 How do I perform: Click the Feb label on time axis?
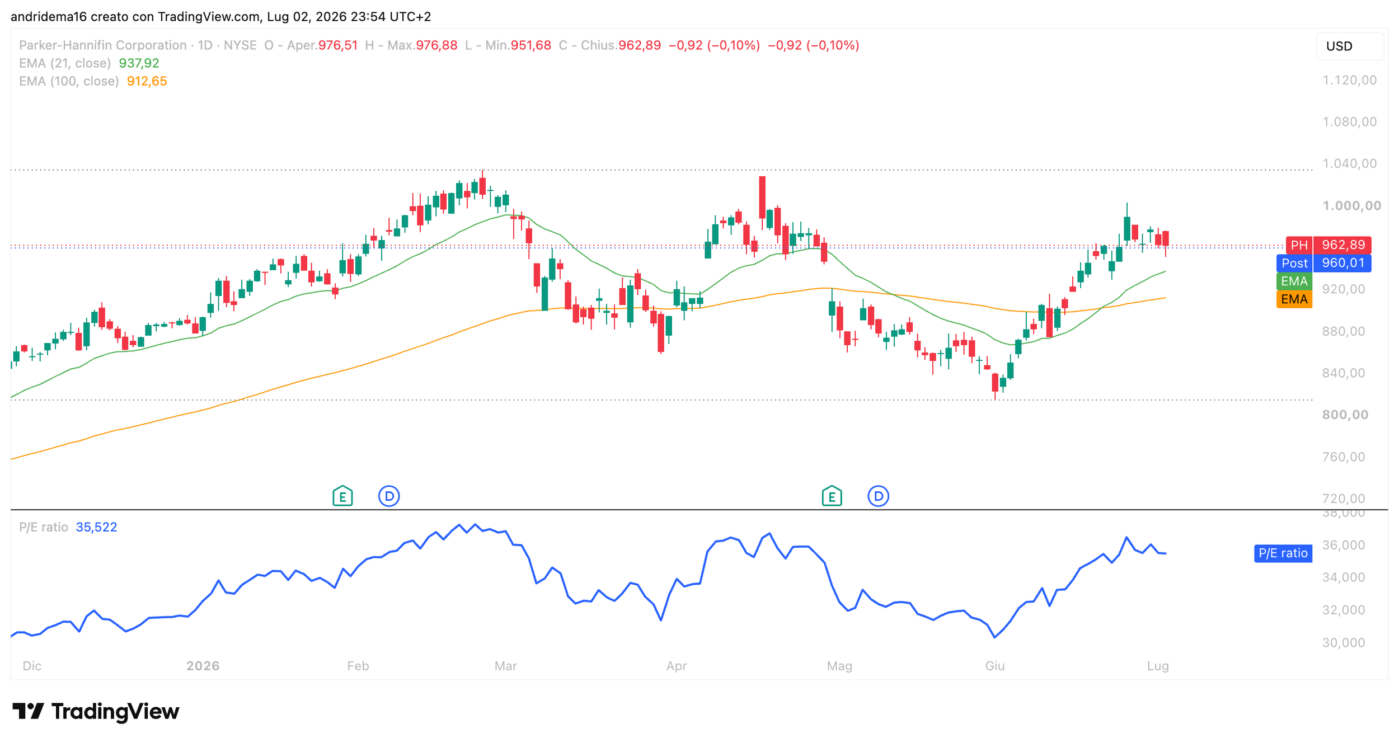[358, 666]
